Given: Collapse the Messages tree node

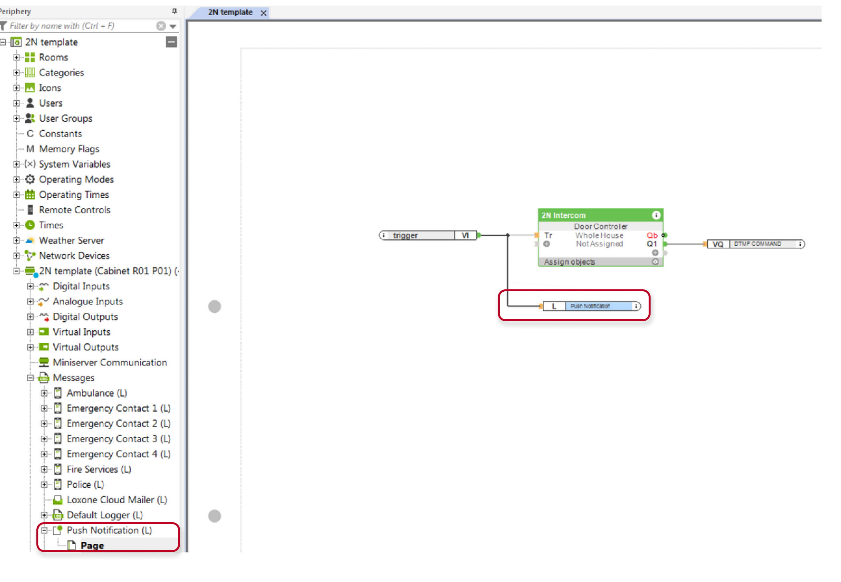Looking at the screenshot, I should [x=30, y=378].
